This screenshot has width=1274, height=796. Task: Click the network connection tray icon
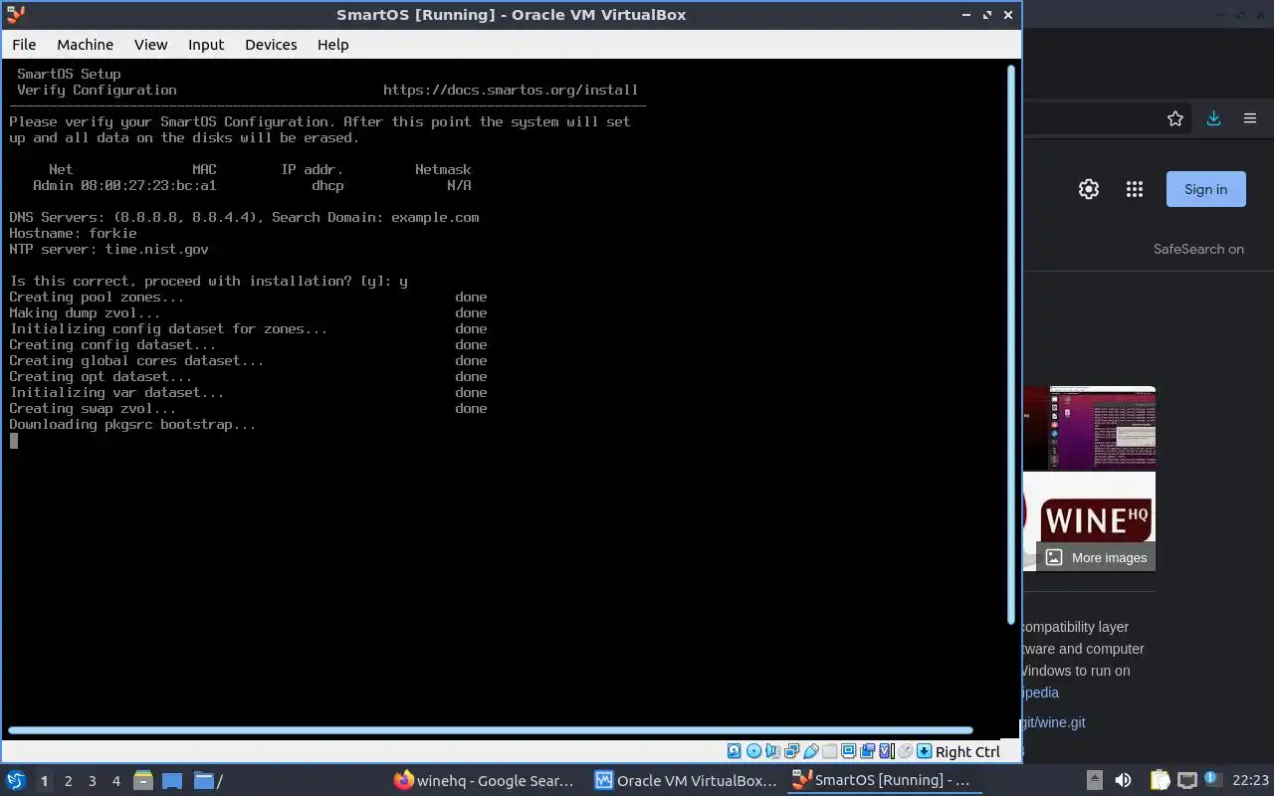pyautogui.click(x=1186, y=780)
